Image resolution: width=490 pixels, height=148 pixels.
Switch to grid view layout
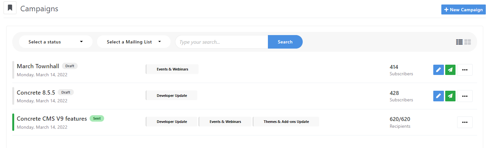tap(468, 42)
